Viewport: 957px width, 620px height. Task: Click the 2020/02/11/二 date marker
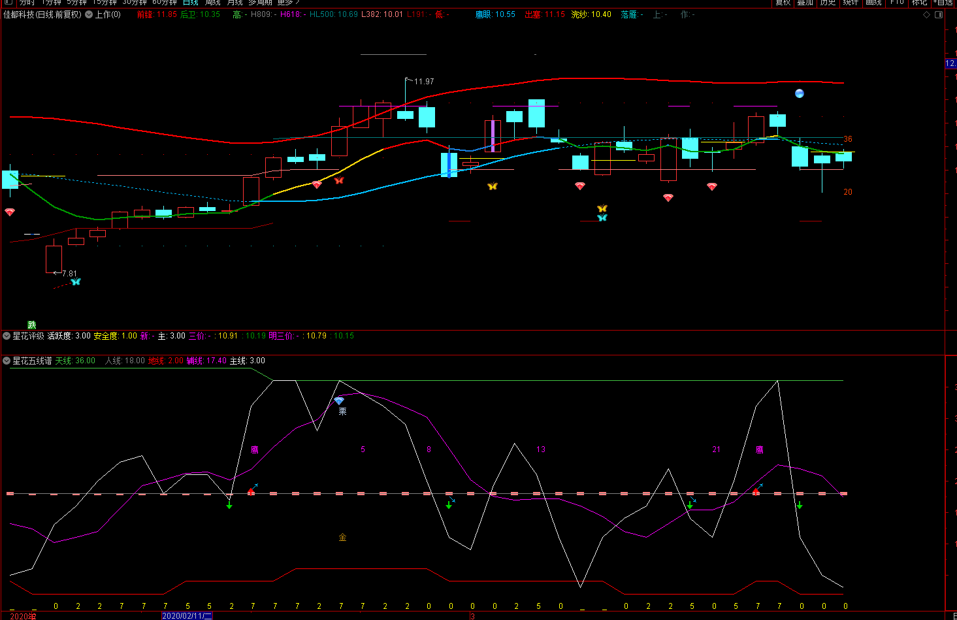[x=187, y=616]
